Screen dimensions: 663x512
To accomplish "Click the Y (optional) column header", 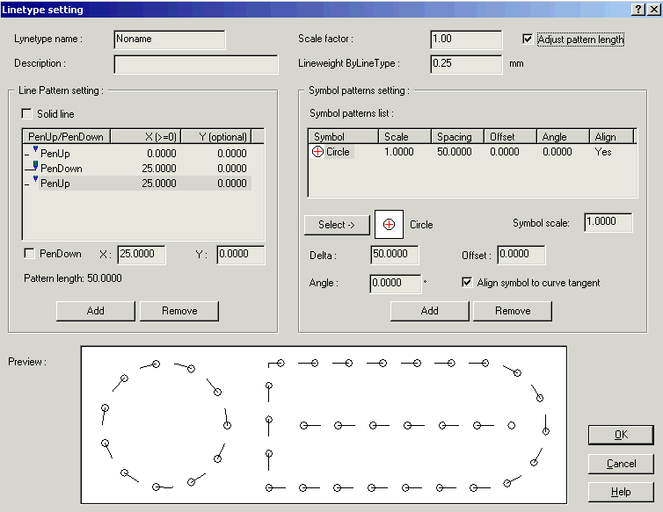I will coord(216,137).
